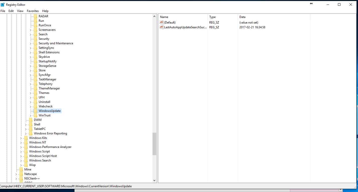Expand the Screensavers key
The image size is (358, 192).
point(31,30)
